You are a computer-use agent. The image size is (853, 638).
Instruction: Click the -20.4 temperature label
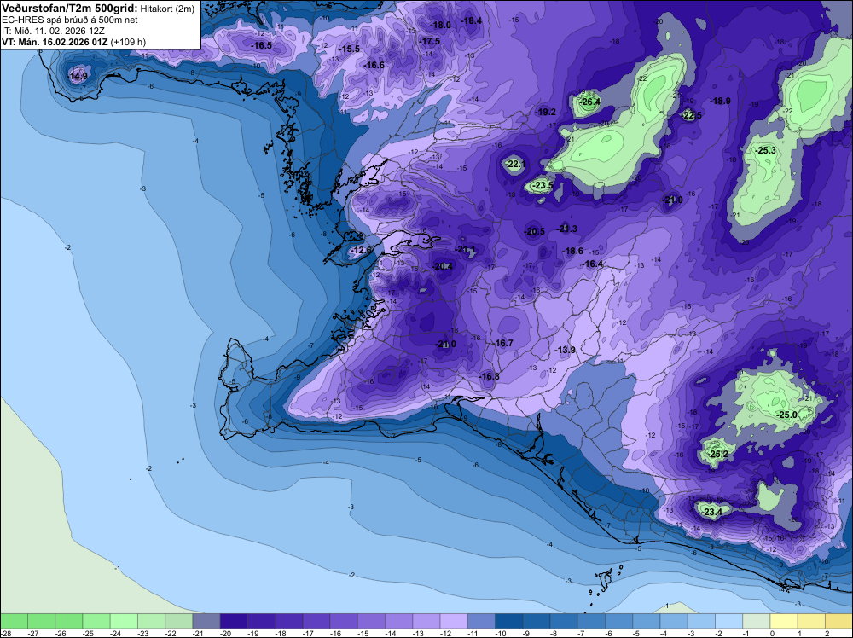[443, 266]
